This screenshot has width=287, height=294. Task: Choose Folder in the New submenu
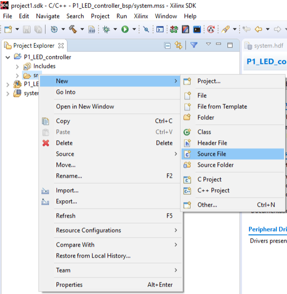tap(232, 117)
